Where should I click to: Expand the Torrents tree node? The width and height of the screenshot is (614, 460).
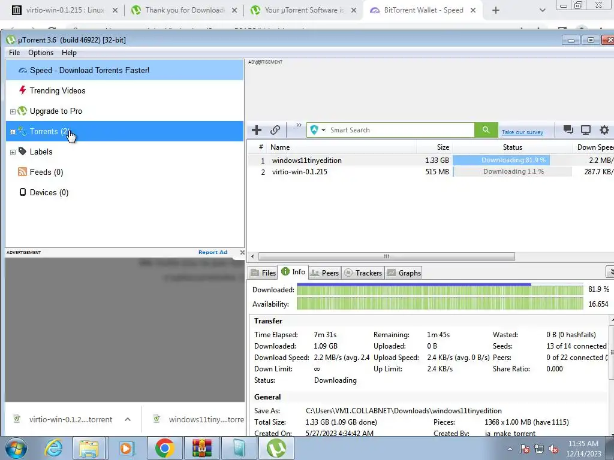coord(13,132)
